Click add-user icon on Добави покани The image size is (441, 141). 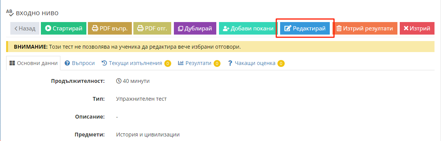click(x=226, y=28)
